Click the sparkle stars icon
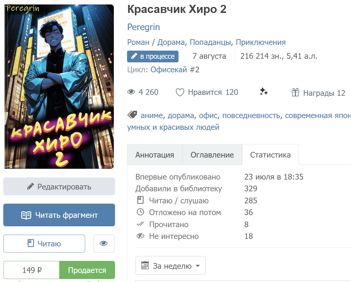Viewport: 351px width, 282px height. [264, 92]
